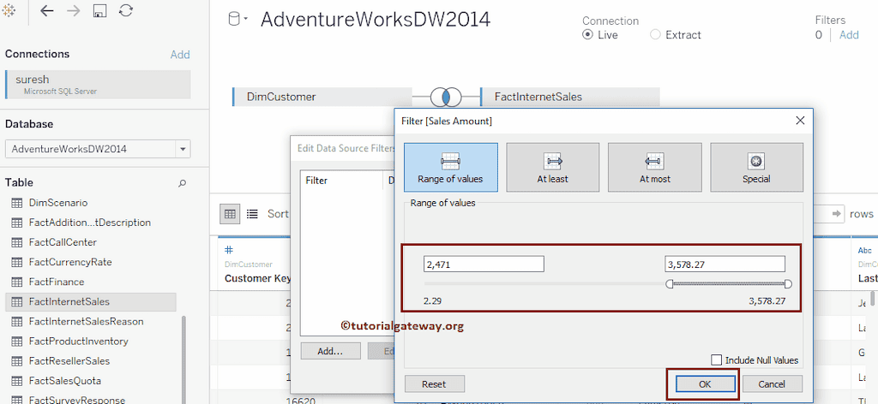The width and height of the screenshot is (878, 404).
Task: Click the rows arrow icon
Action: 837,213
